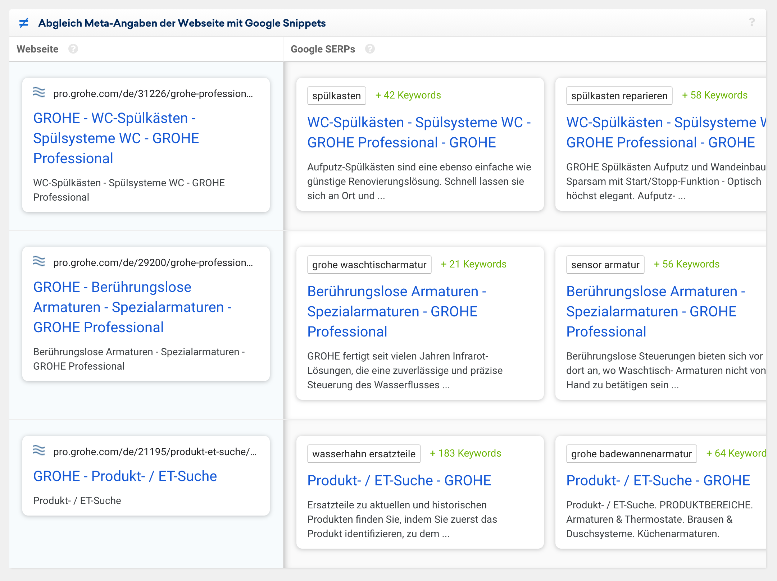Viewport: 777px width, 581px height.
Task: Click the not-equal icon beside panel title
Action: point(24,23)
